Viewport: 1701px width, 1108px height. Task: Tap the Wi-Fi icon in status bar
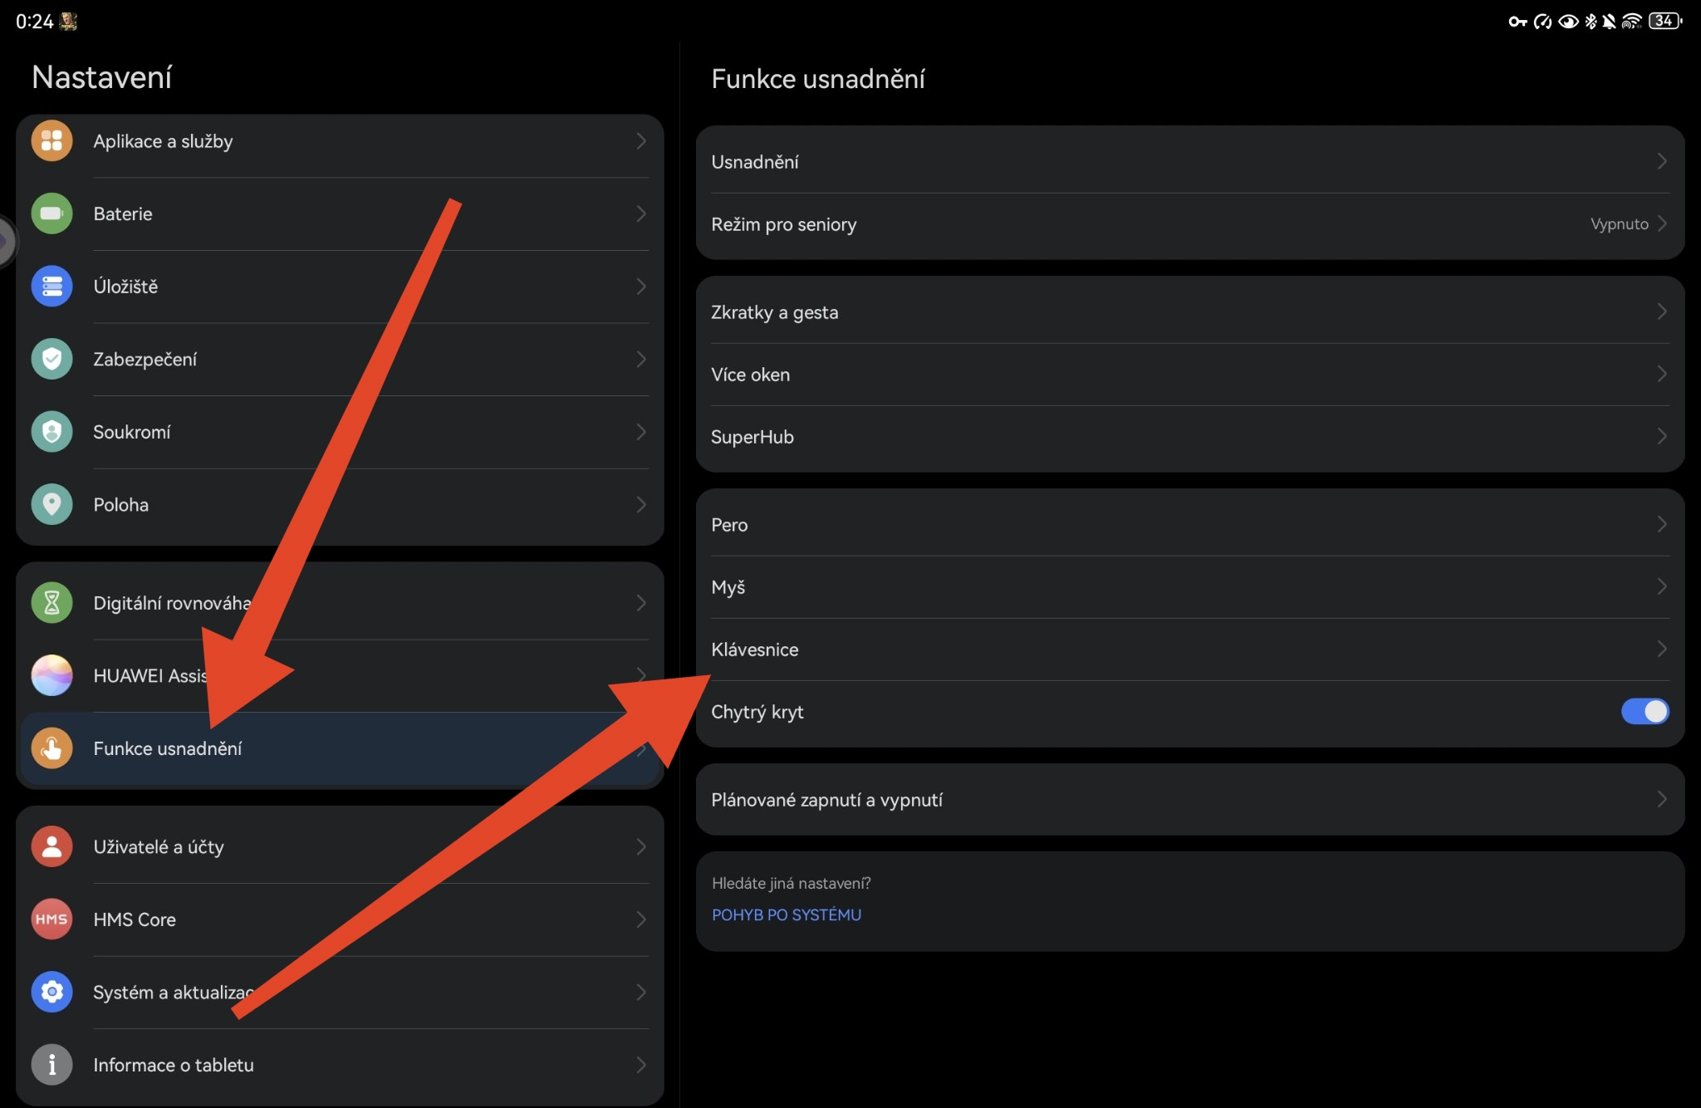[1631, 21]
